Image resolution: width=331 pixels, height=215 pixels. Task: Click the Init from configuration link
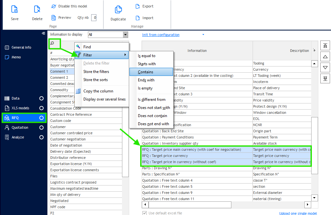tap(161, 35)
